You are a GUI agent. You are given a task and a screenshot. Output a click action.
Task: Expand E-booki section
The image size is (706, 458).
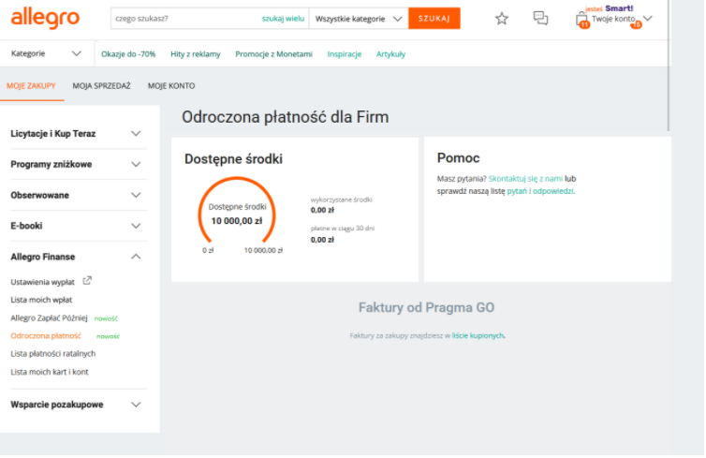click(77, 226)
